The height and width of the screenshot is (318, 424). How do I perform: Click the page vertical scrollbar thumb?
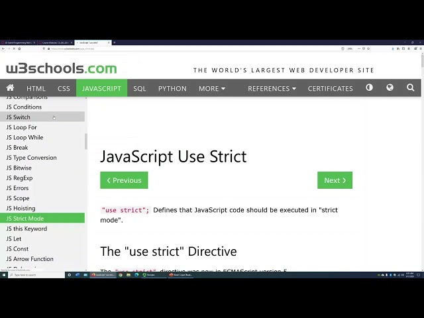point(423,60)
